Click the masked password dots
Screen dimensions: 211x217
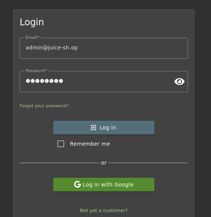pyautogui.click(x=45, y=81)
